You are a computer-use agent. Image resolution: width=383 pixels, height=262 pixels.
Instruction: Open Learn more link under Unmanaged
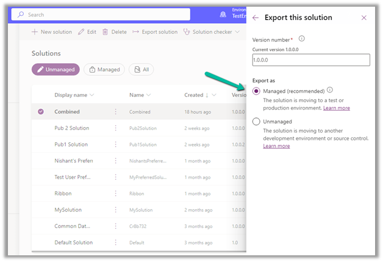[x=276, y=147]
